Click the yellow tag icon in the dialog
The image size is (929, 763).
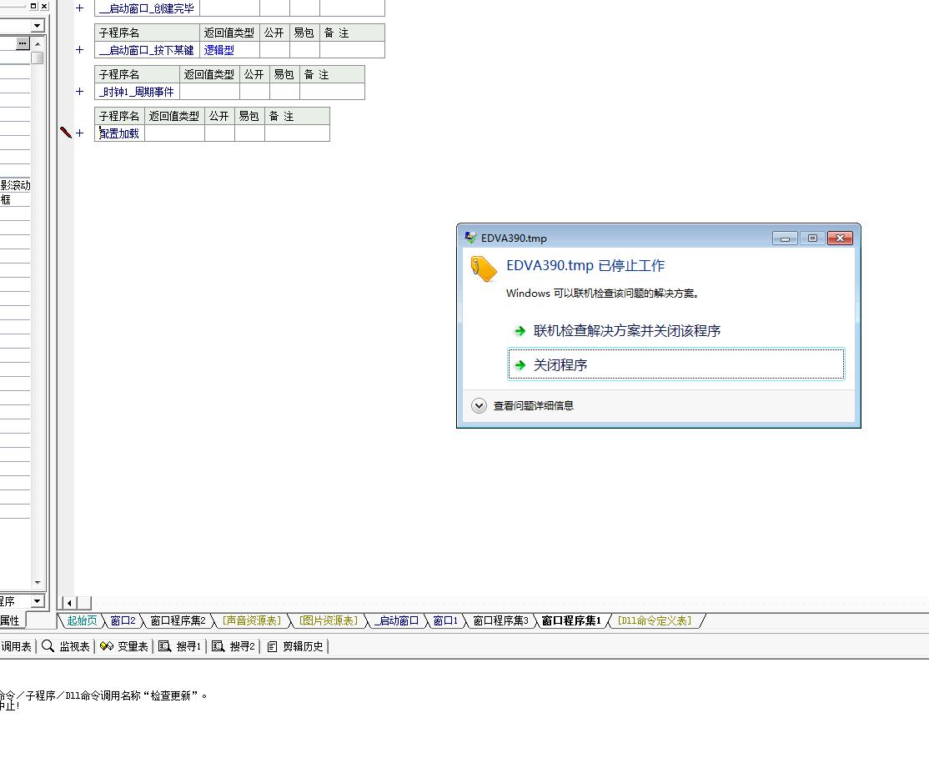click(484, 269)
